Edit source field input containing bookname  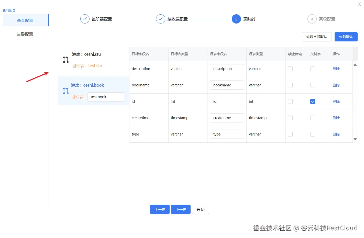tap(227, 85)
